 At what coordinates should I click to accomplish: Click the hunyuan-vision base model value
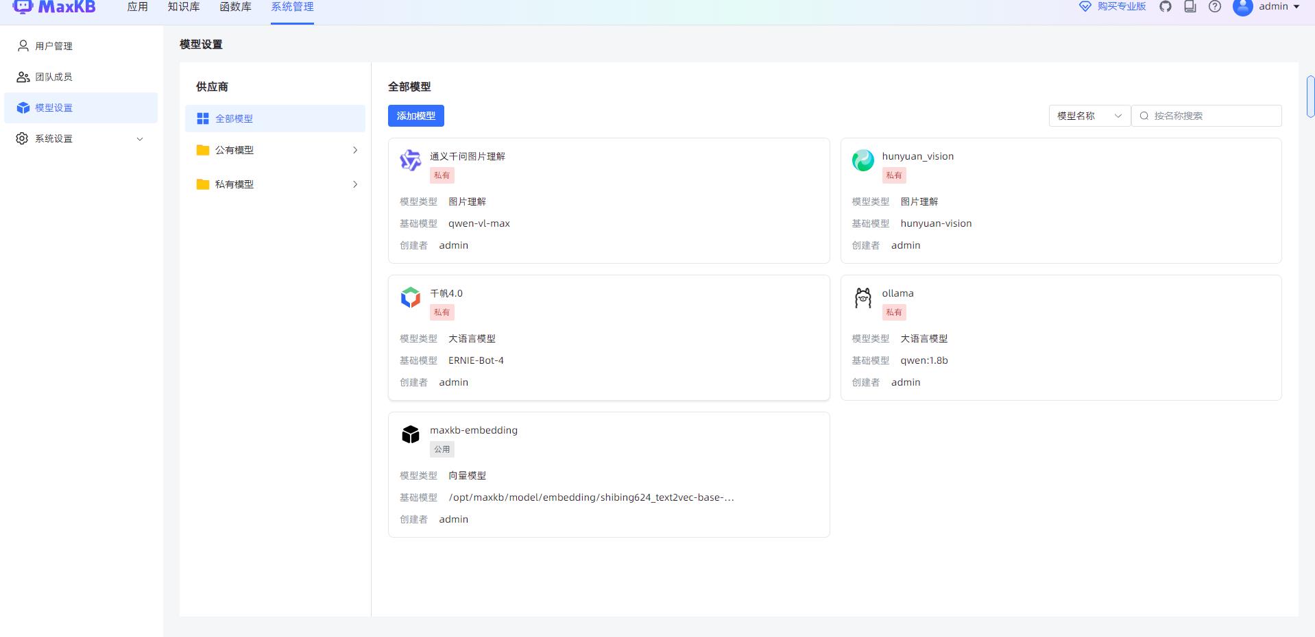[936, 223]
